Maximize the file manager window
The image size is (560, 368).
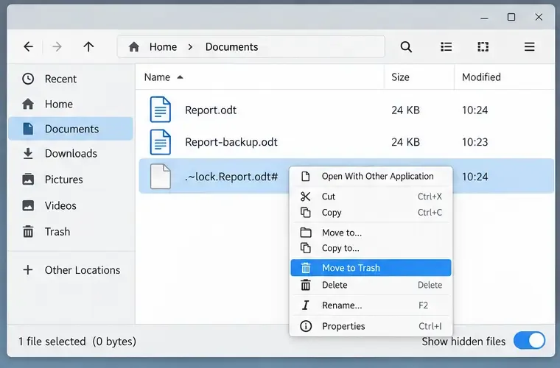point(511,17)
